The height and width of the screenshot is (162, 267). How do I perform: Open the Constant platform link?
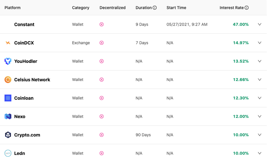pos(24,25)
